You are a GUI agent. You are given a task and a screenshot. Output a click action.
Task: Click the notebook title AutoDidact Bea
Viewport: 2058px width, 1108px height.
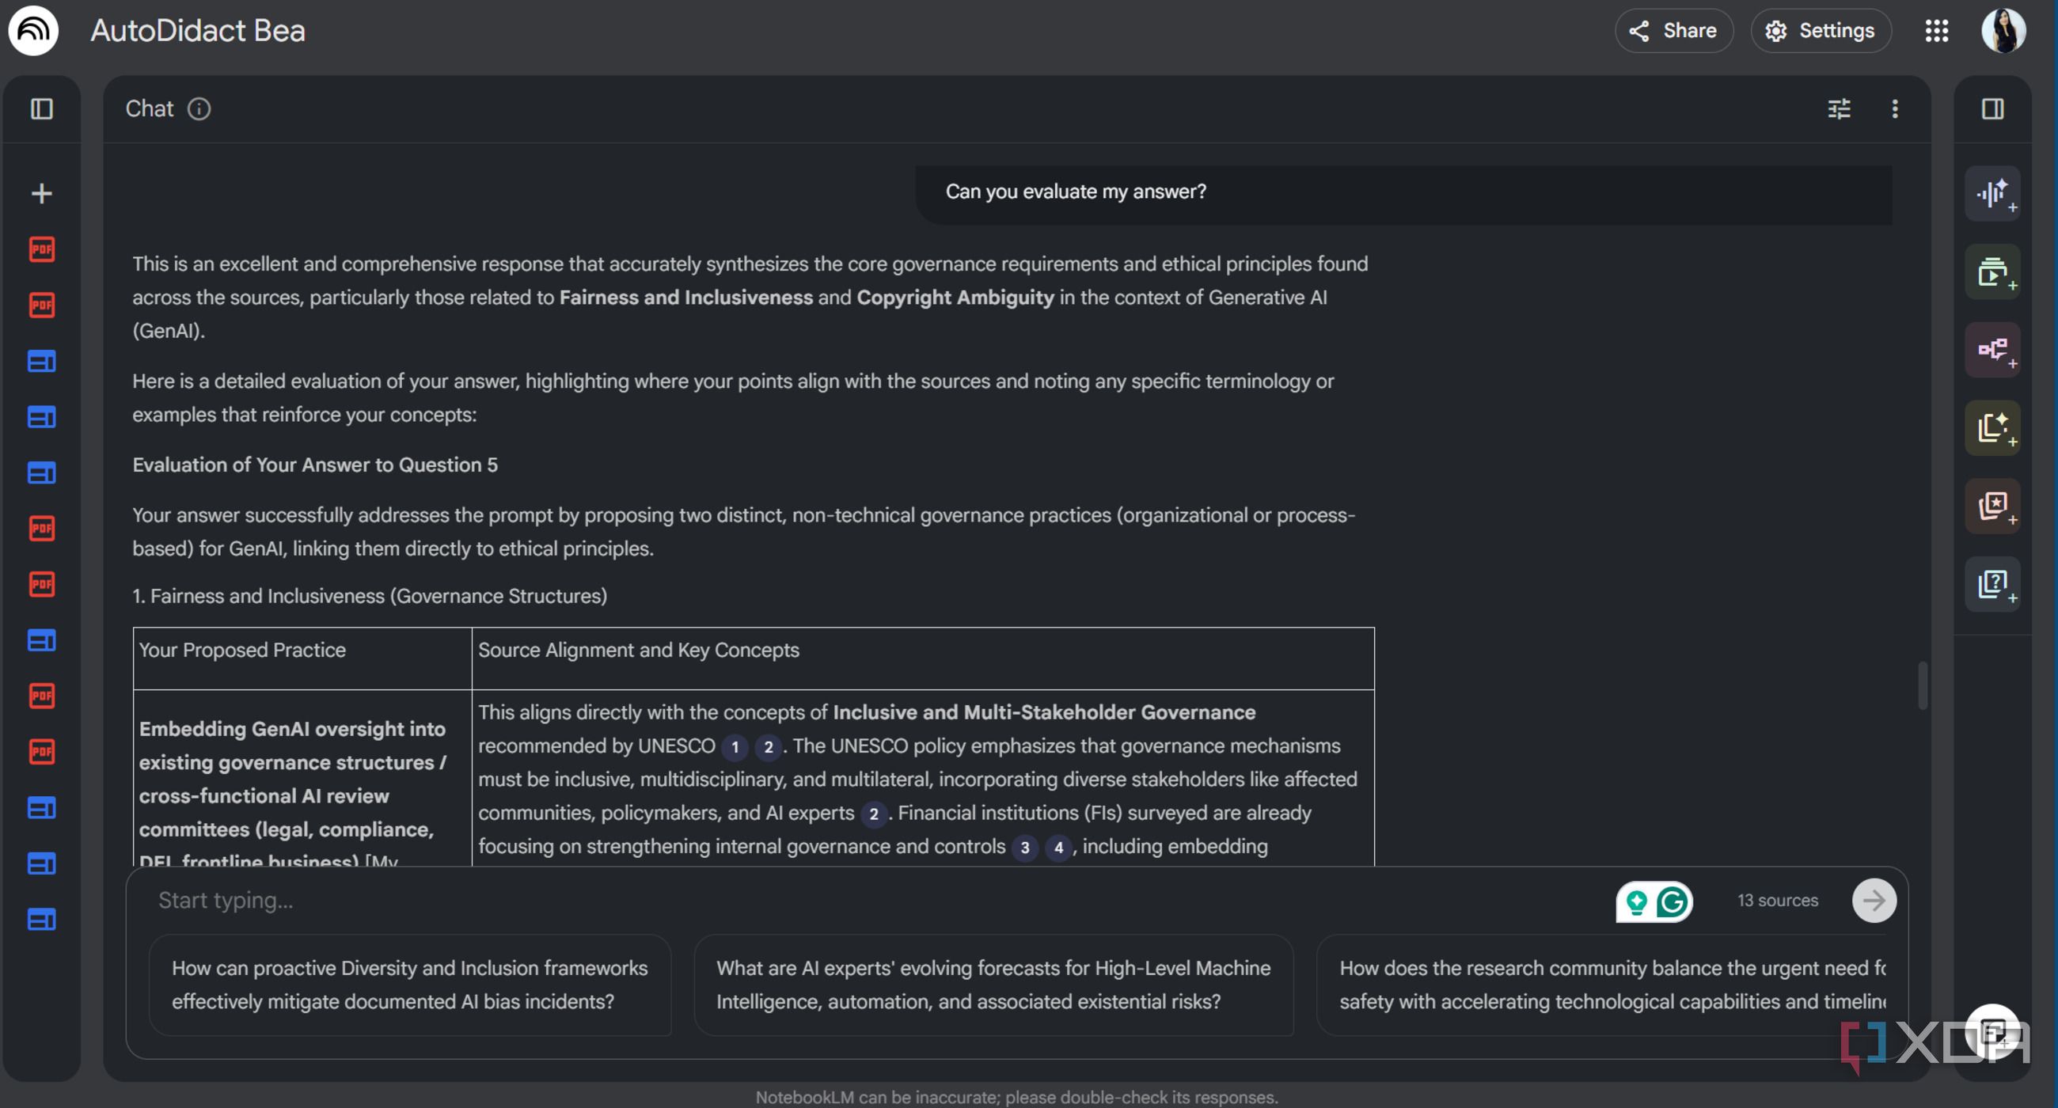tap(197, 30)
